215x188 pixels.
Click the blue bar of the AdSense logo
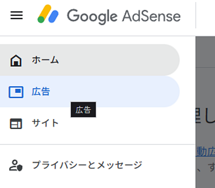point(54,16)
